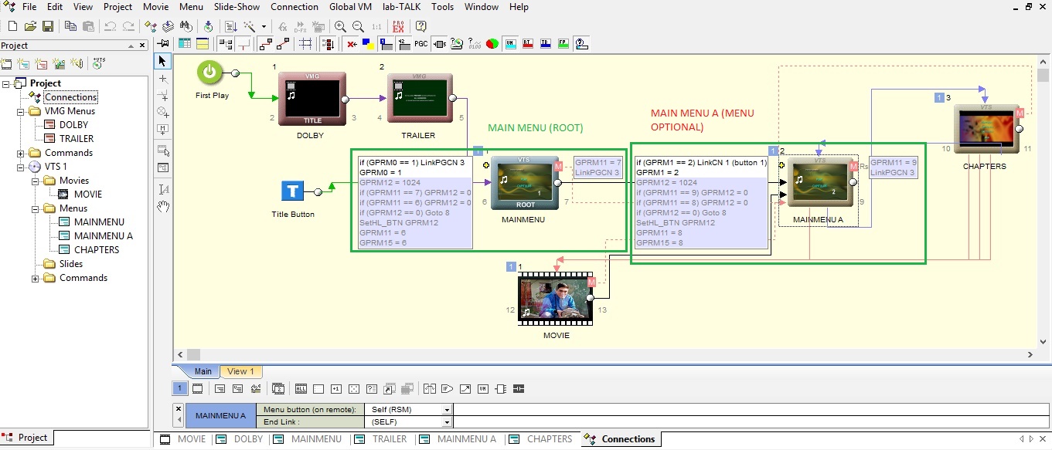Expand the Commands folder under Project
Viewport: 1052px width, 450px height.
pos(21,153)
